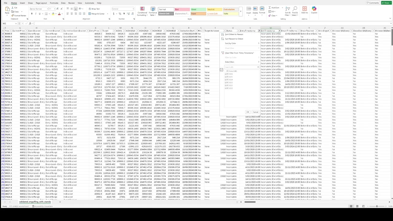Switch to the Formulas tab

(54, 3)
